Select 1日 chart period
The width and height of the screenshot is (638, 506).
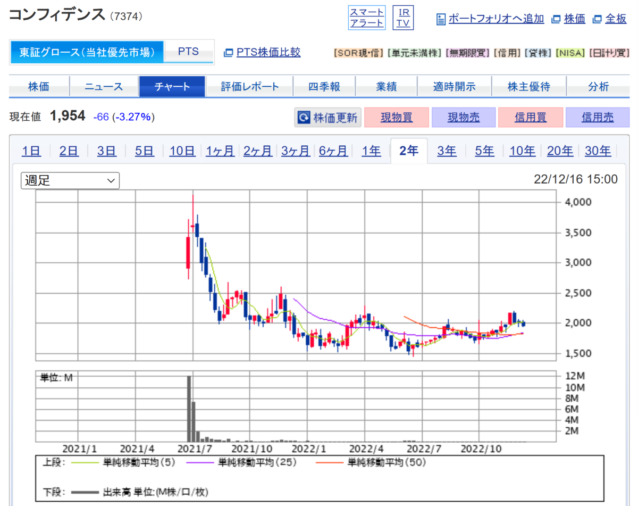31,151
